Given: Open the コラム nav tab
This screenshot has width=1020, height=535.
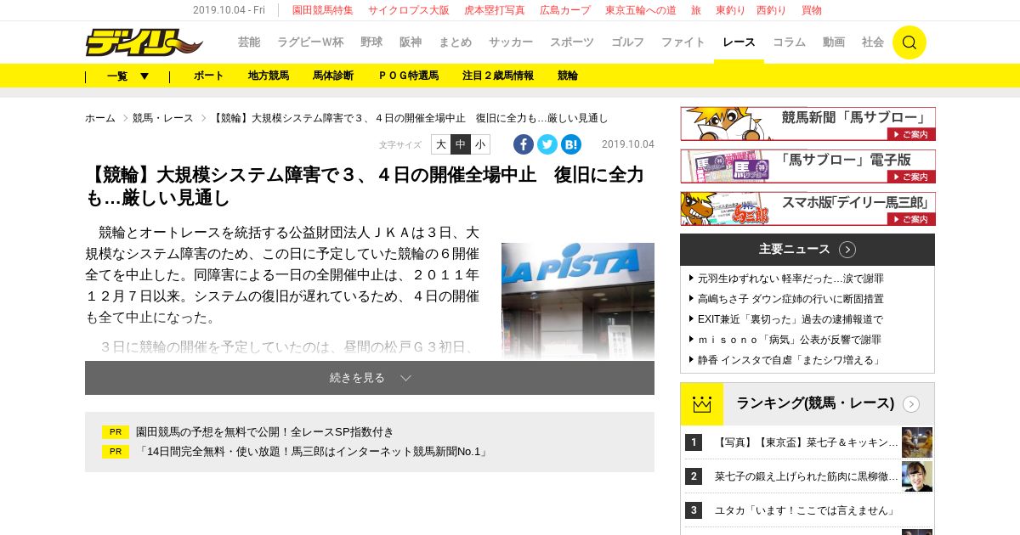Looking at the screenshot, I should click(789, 42).
